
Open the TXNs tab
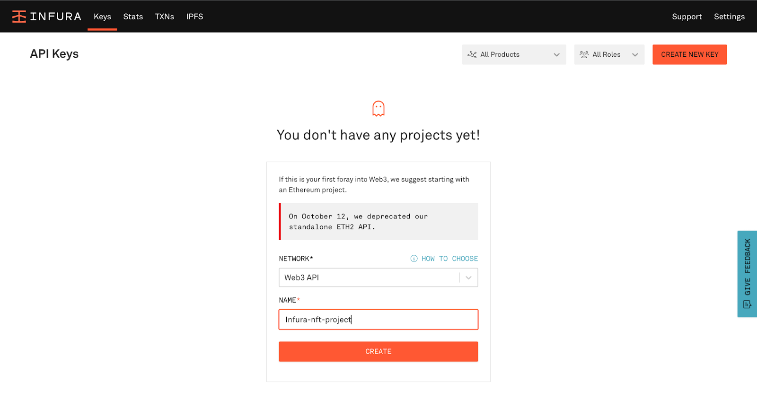(165, 17)
